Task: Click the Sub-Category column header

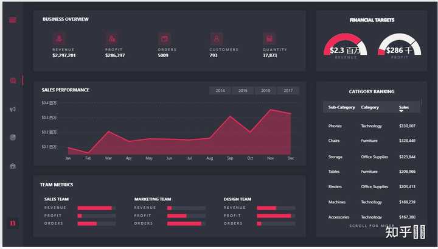Action: (342, 107)
